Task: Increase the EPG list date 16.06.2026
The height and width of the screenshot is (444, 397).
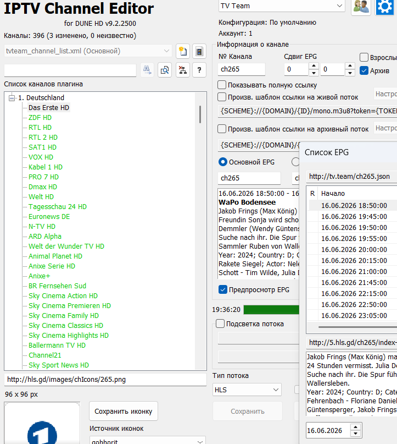Action: point(355,427)
